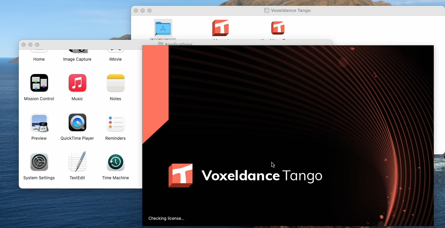Select the square-cornered Voxeldance icon in disk window
This screenshot has width=445, height=228.
[x=220, y=28]
